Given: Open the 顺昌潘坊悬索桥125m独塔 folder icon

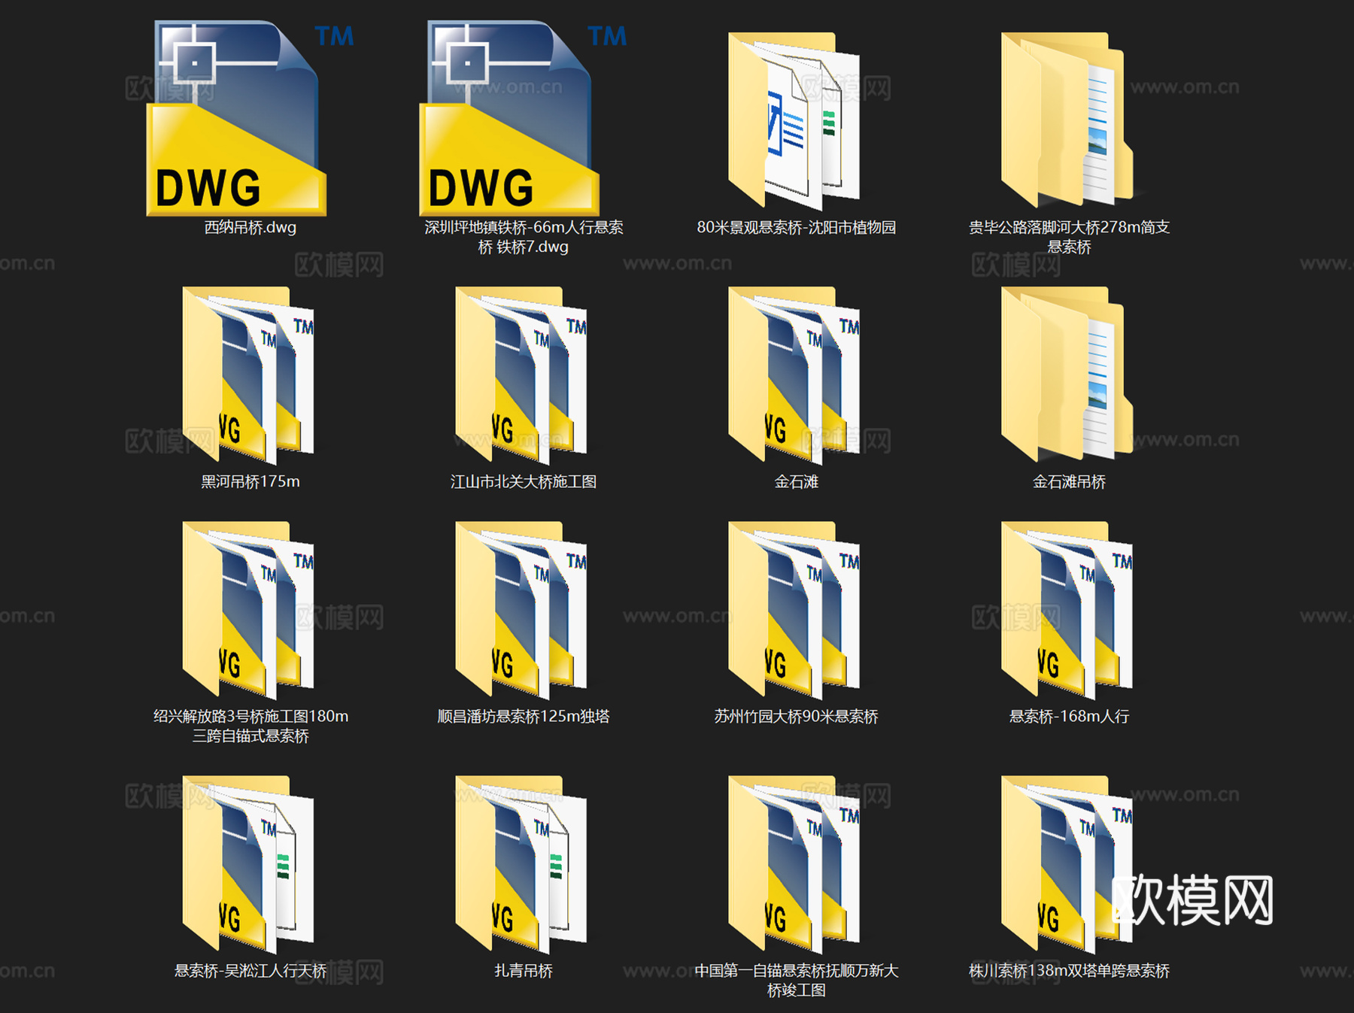Looking at the screenshot, I should point(521,609).
